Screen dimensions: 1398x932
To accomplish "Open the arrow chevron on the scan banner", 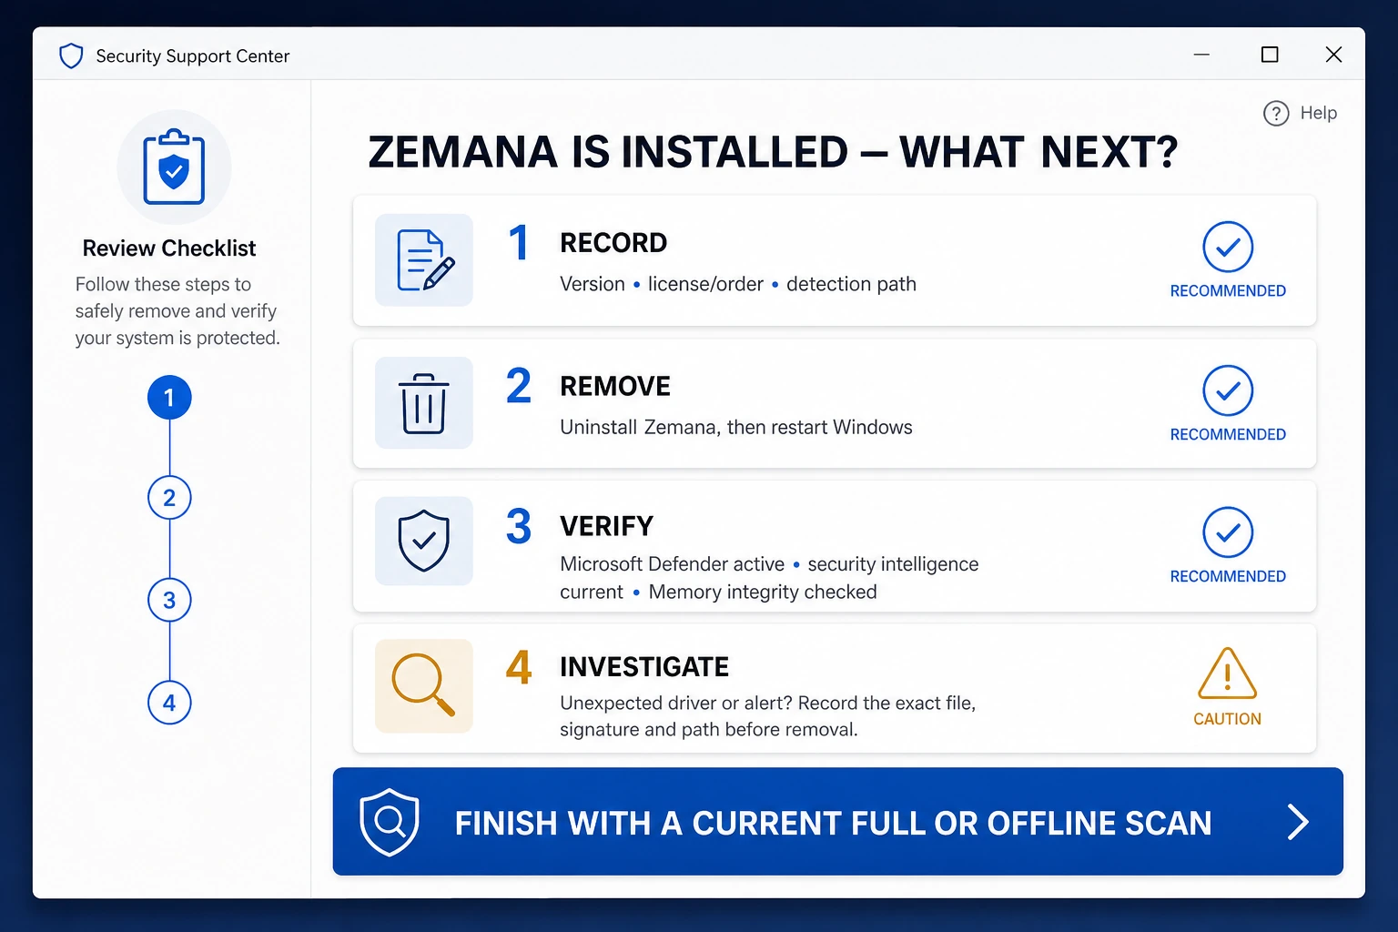I will [1298, 822].
